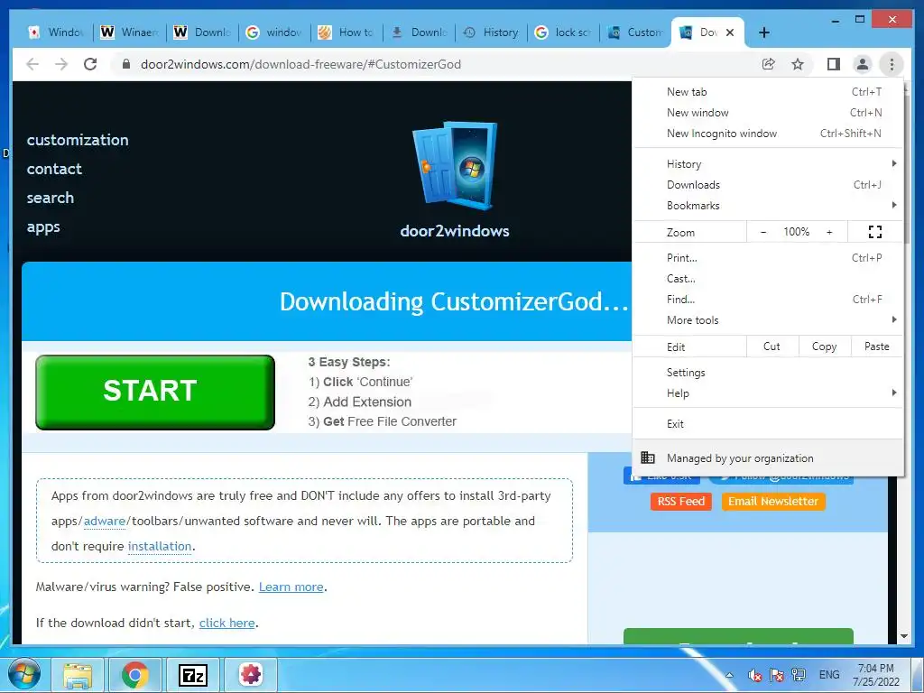Click the padlock site info icon

pyautogui.click(x=125, y=64)
